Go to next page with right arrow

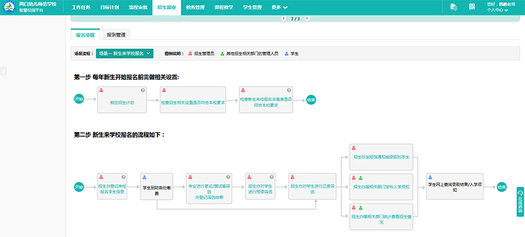[x=307, y=18]
